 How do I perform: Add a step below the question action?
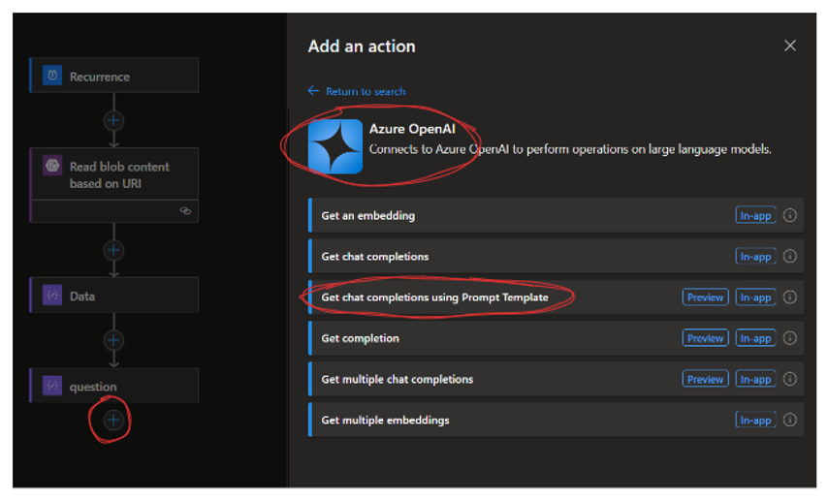click(113, 421)
